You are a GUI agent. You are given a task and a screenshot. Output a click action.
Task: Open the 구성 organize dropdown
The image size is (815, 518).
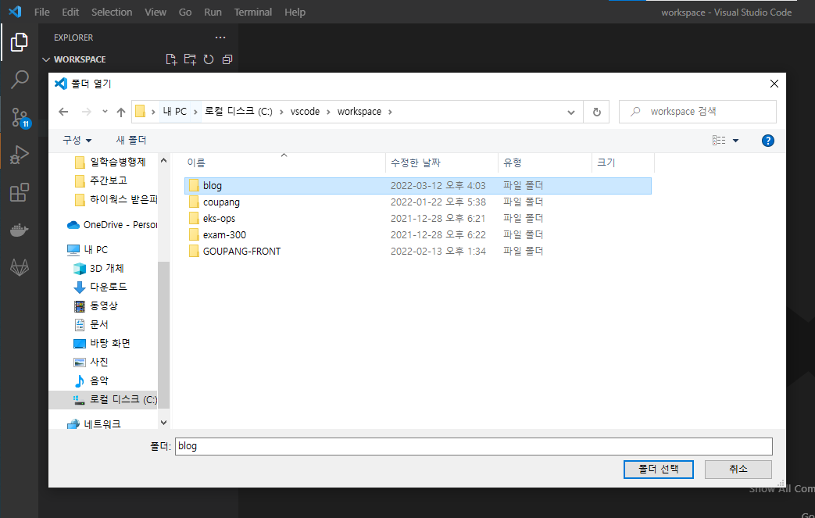pyautogui.click(x=77, y=141)
